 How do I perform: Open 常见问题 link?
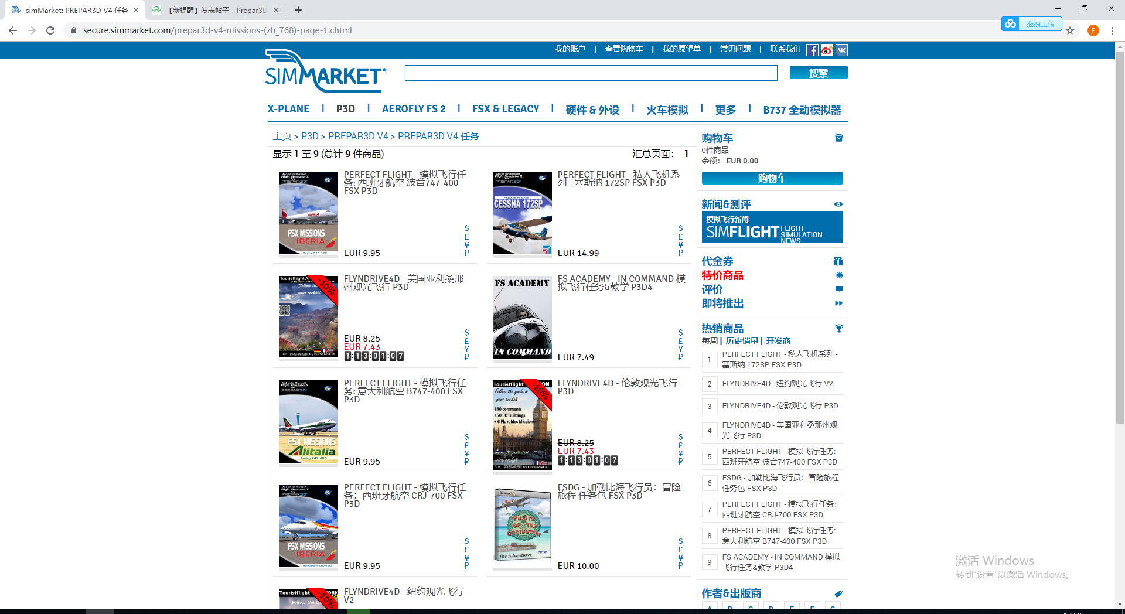(x=735, y=49)
